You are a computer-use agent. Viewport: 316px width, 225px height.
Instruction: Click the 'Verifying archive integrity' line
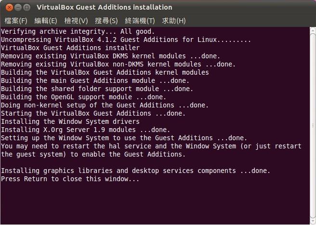77,31
